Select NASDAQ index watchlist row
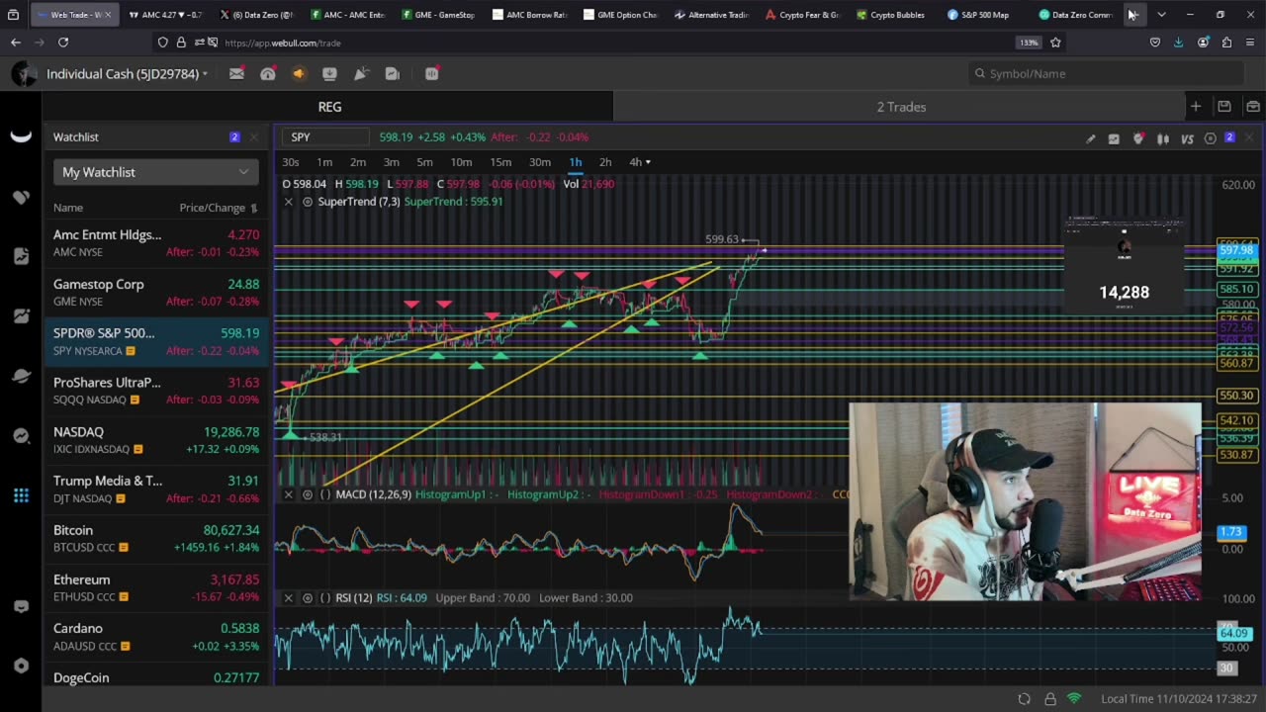Viewport: 1266px width, 712px height. (x=156, y=440)
